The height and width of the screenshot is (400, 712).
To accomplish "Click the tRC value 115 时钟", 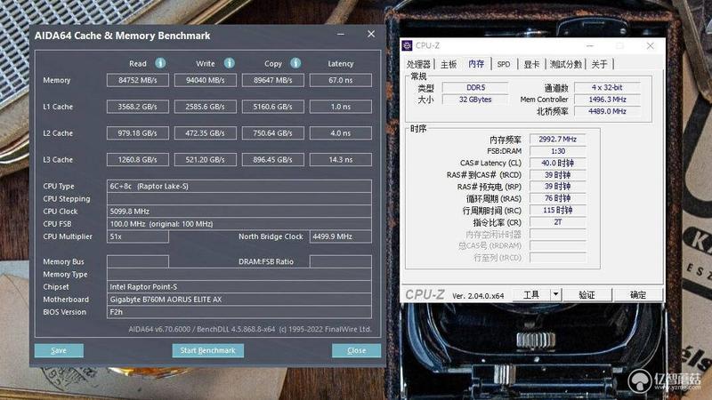I will (x=558, y=210).
